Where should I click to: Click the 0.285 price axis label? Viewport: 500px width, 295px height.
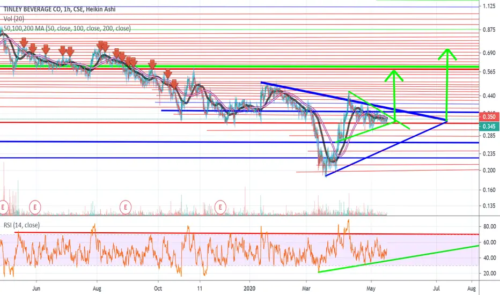pos(489,136)
